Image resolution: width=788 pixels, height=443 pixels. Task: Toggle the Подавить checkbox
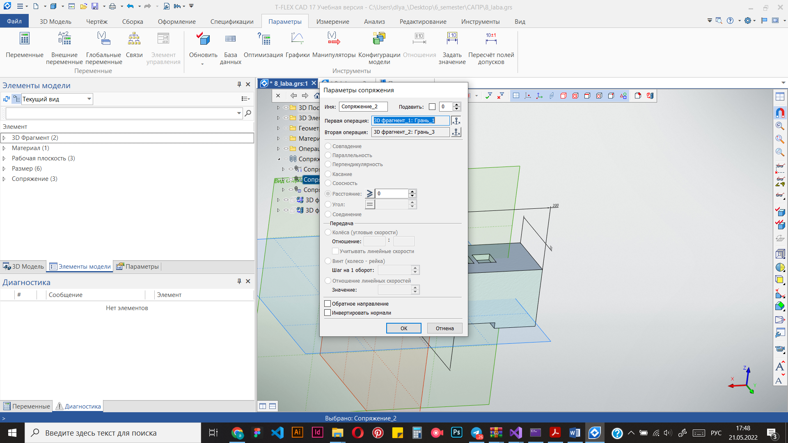pos(432,107)
